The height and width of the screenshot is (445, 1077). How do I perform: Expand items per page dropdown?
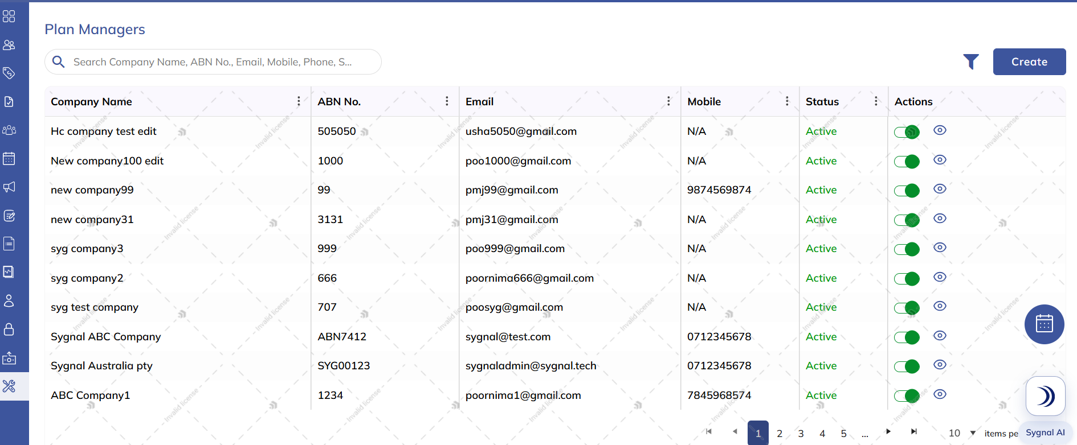pos(973,433)
